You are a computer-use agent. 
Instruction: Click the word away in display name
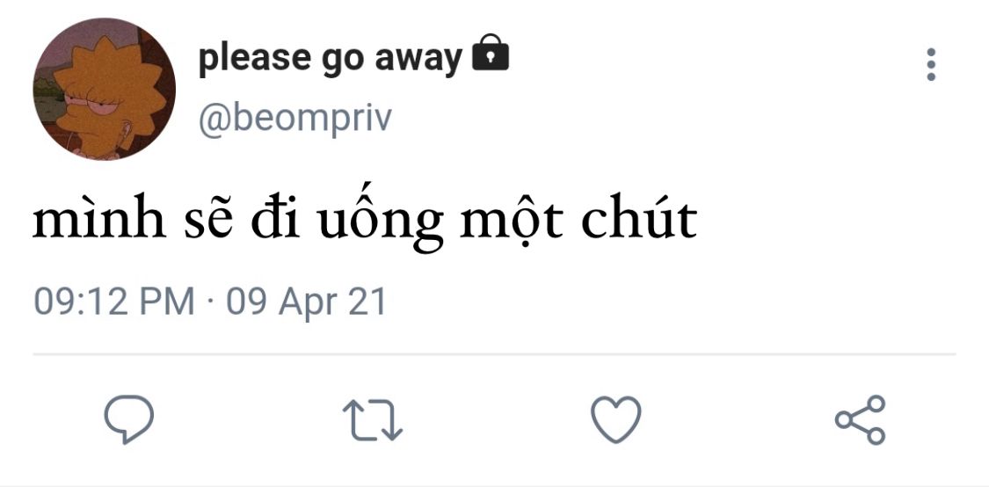tap(418, 60)
